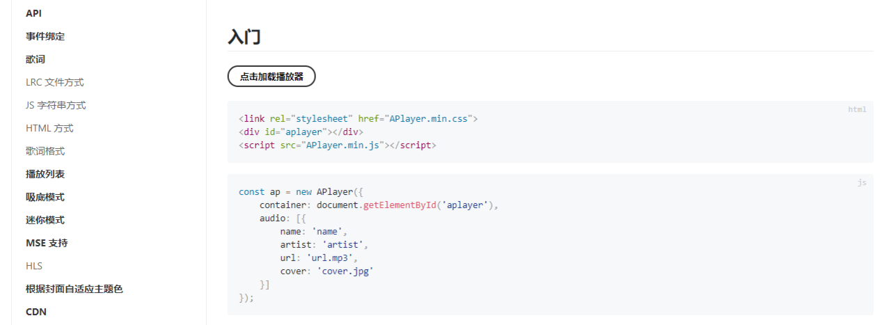This screenshot has height=325, width=891.
Task: Click the 入门 page heading
Action: click(244, 37)
